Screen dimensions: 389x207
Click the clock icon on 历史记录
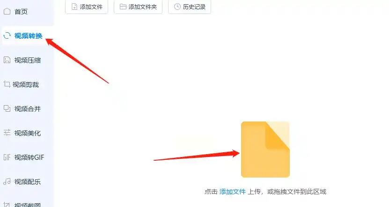pyautogui.click(x=177, y=7)
